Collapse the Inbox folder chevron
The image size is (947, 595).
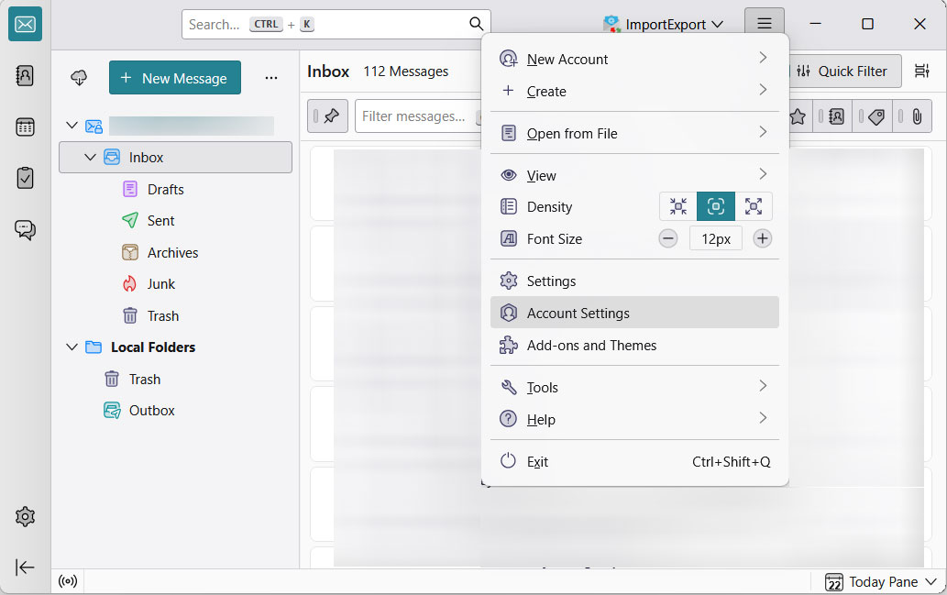coord(90,158)
